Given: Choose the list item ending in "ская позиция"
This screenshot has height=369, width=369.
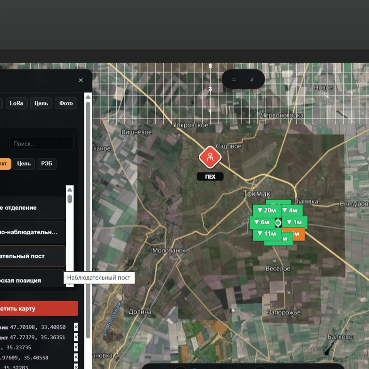Looking at the screenshot, I should [x=32, y=280].
